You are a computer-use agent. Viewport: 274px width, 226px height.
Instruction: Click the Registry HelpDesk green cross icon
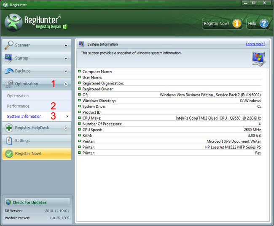click(x=9, y=128)
